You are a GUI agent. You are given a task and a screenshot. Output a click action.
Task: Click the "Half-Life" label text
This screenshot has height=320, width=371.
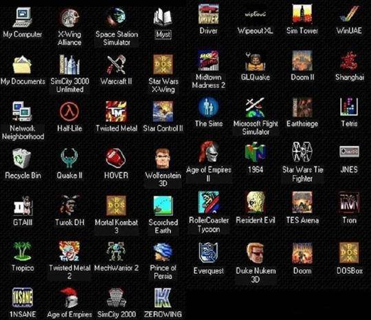click(x=69, y=128)
